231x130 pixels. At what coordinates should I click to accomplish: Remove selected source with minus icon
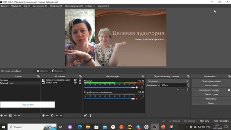coord(47,116)
